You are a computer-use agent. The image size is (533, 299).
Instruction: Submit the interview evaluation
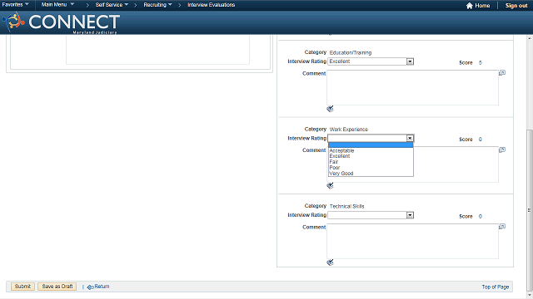tap(22, 287)
